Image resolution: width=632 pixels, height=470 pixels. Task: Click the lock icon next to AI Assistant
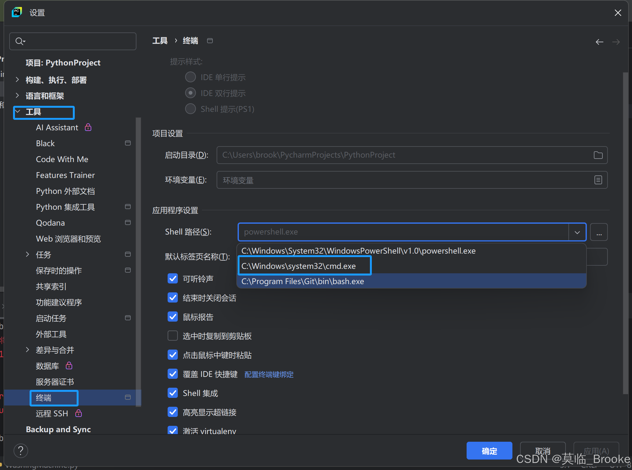tap(88, 127)
